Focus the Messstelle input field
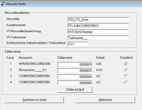The image size is (142, 110). (98, 20)
